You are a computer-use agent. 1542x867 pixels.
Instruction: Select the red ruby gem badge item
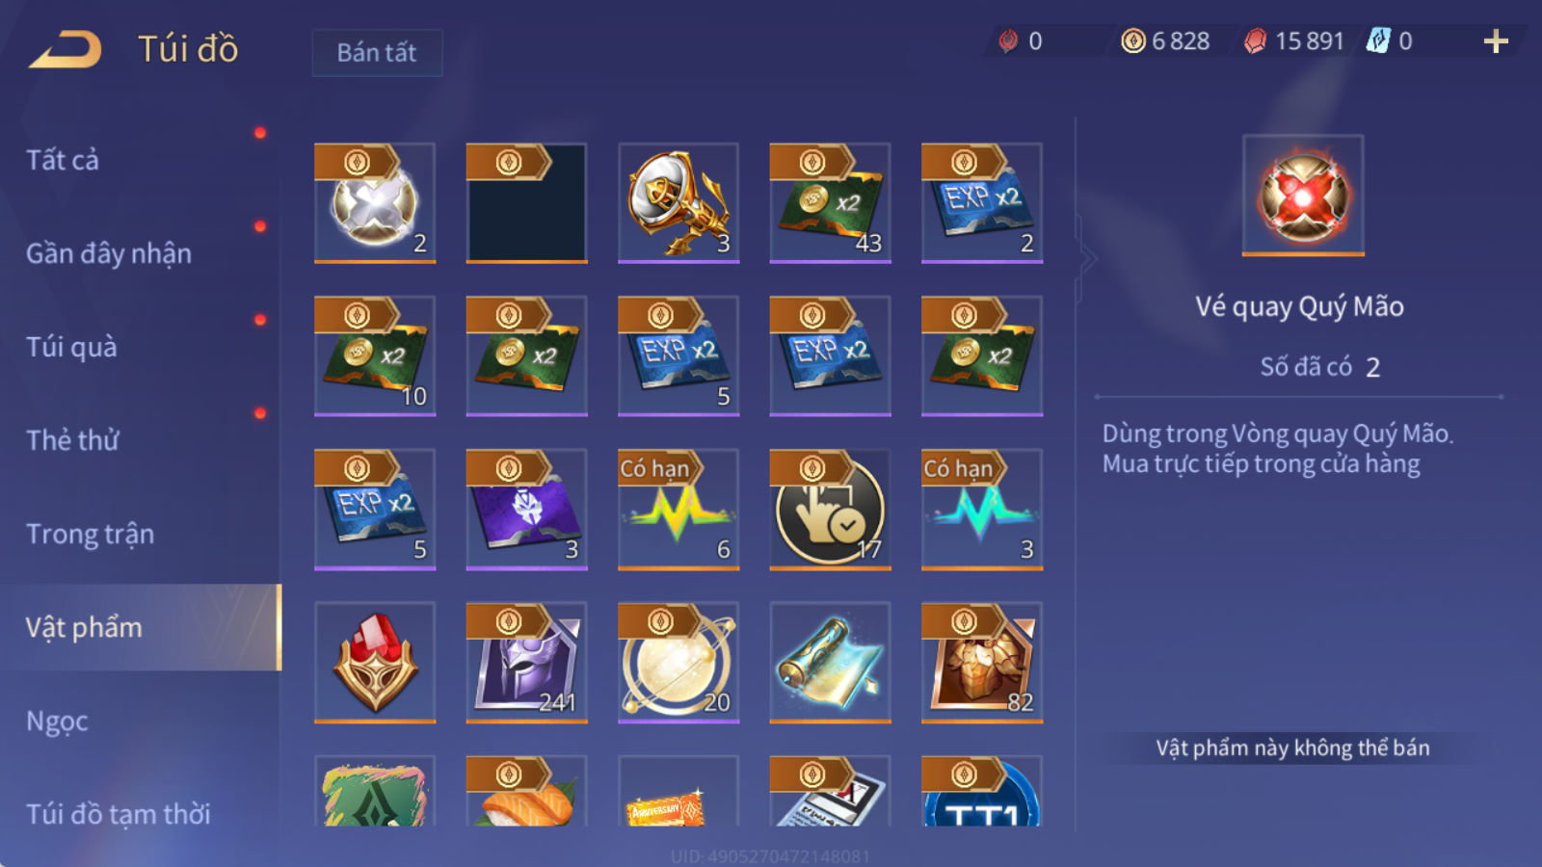[375, 663]
